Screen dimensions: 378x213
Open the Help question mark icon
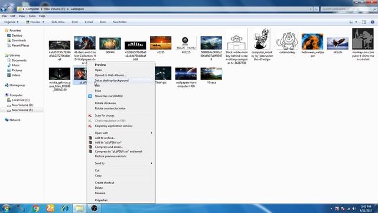click(373, 22)
